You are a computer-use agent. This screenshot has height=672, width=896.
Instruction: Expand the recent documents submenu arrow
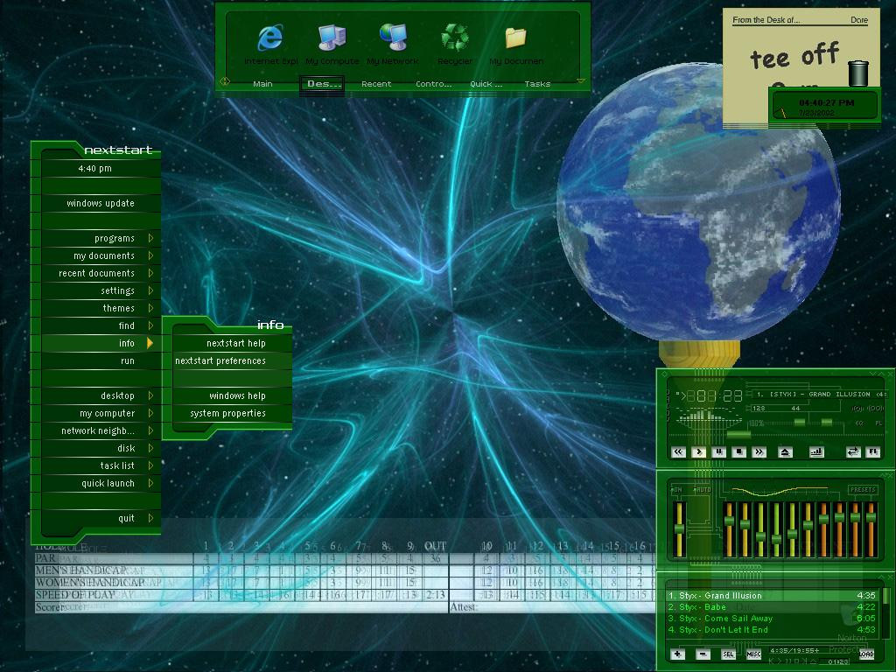pyautogui.click(x=150, y=273)
